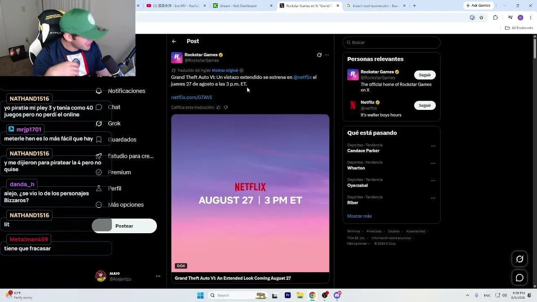
Task: Open options for Riber trend
Action: pyautogui.click(x=433, y=198)
